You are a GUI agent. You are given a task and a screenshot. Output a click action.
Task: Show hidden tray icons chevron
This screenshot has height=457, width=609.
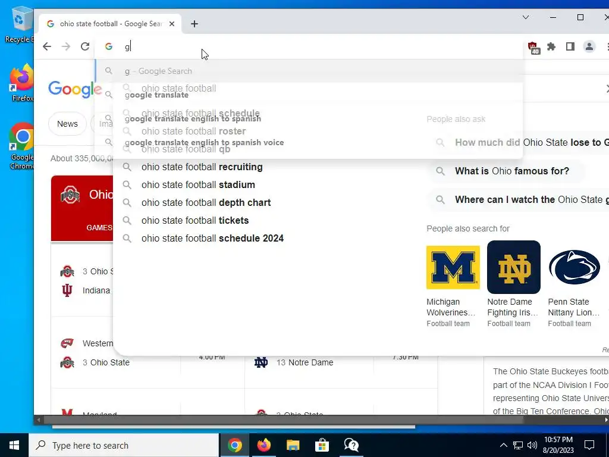(503, 445)
